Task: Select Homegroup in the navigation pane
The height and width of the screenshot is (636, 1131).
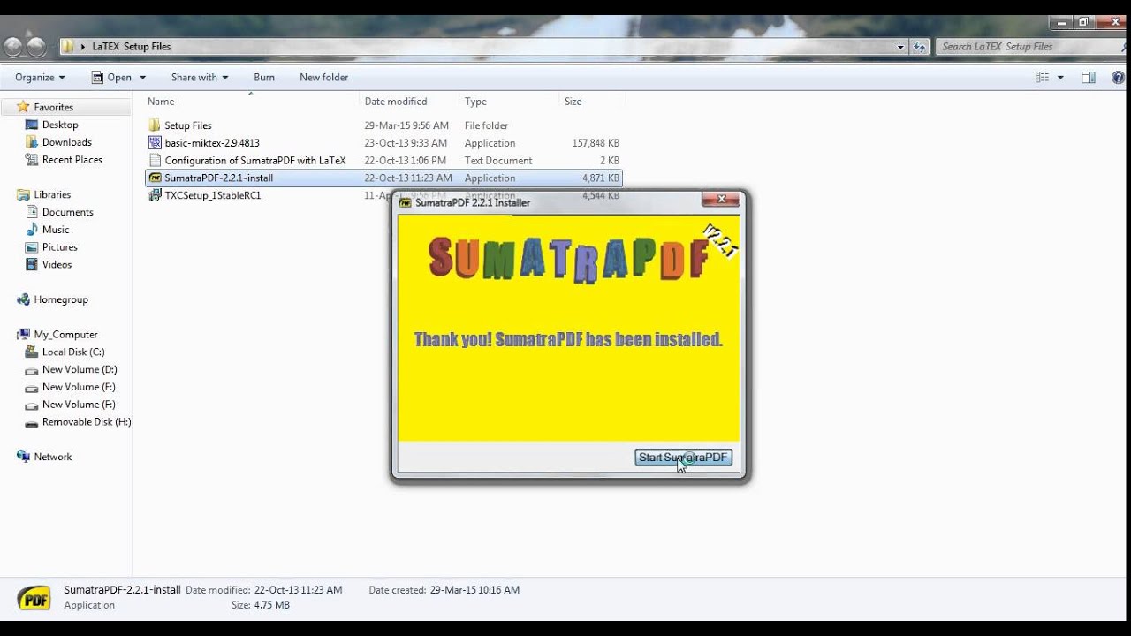Action: click(61, 299)
